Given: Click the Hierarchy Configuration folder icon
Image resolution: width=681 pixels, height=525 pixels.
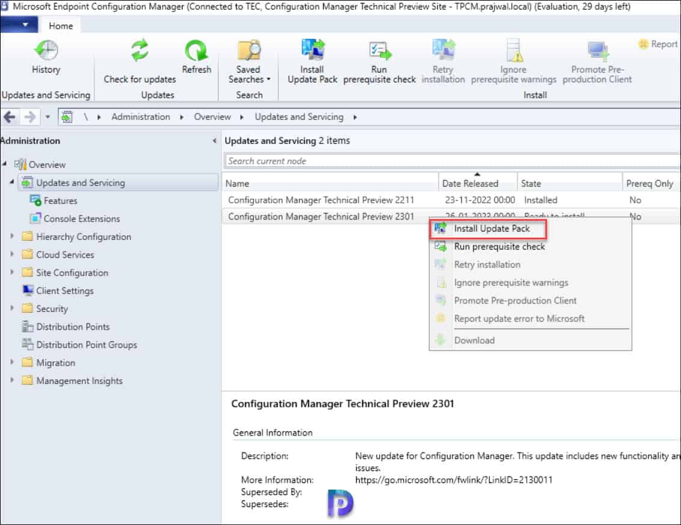Looking at the screenshot, I should tap(28, 236).
